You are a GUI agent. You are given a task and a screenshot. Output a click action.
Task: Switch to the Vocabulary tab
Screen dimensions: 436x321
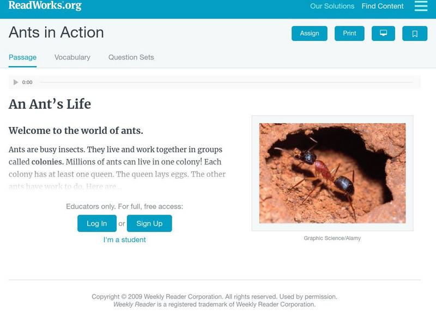(71, 56)
